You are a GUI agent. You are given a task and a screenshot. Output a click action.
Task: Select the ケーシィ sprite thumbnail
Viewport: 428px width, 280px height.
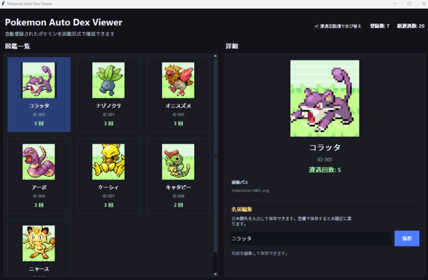pos(108,161)
